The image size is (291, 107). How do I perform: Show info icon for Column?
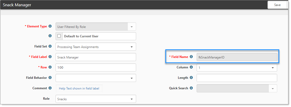(191, 67)
